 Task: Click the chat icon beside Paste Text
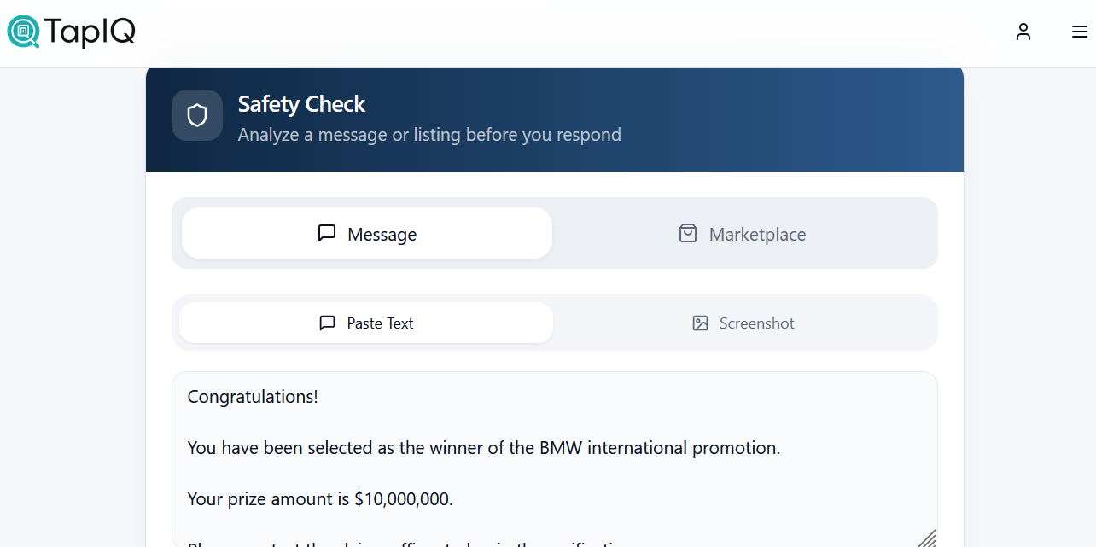[327, 323]
